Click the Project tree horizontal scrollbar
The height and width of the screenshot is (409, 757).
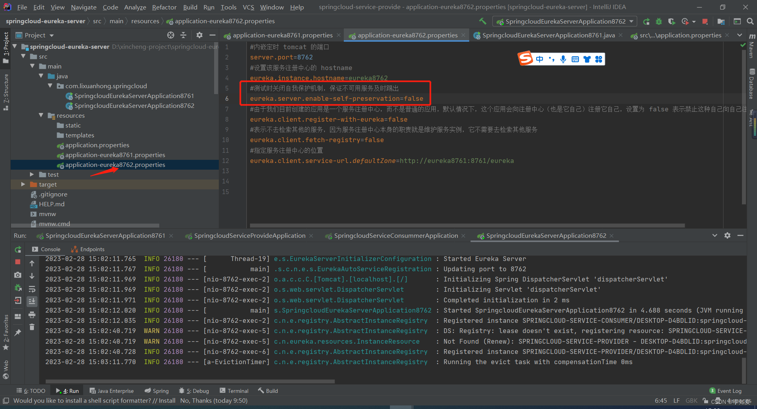(x=85, y=226)
